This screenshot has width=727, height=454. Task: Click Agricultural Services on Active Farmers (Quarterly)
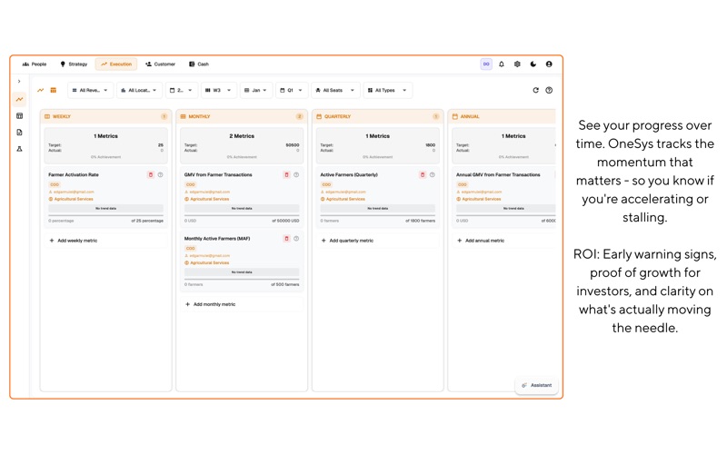[343, 199]
